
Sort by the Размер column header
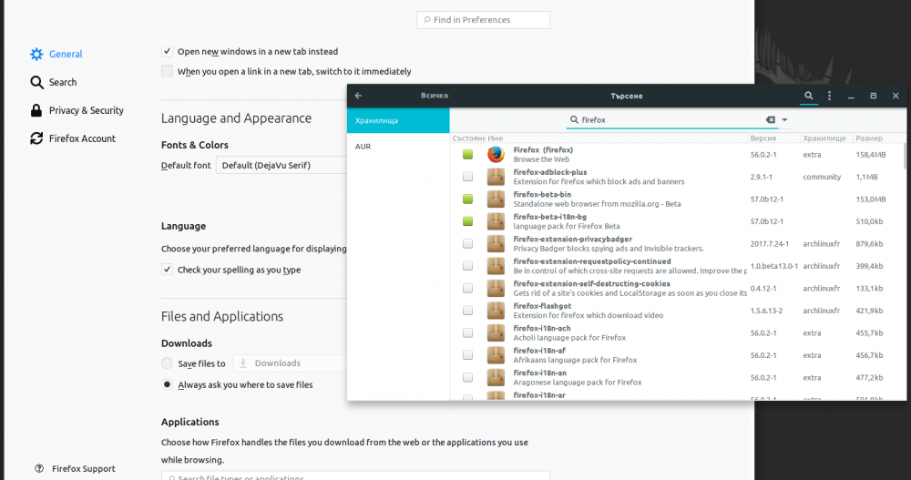point(877,138)
